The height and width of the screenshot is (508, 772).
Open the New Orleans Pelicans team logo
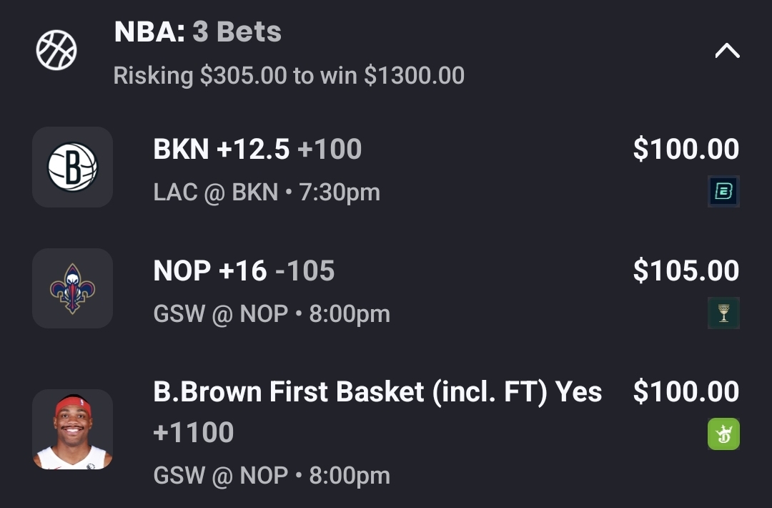72,288
